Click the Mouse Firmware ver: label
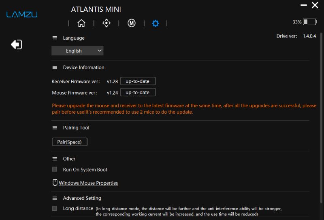The image size is (324, 220). point(75,93)
